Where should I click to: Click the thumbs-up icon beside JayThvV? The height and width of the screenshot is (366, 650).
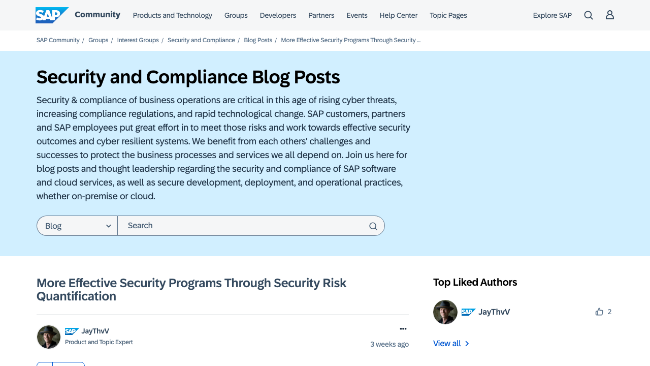pyautogui.click(x=599, y=312)
